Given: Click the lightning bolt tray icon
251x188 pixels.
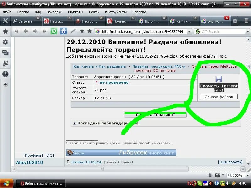Looking at the screenshot, I should [x=216, y=183].
